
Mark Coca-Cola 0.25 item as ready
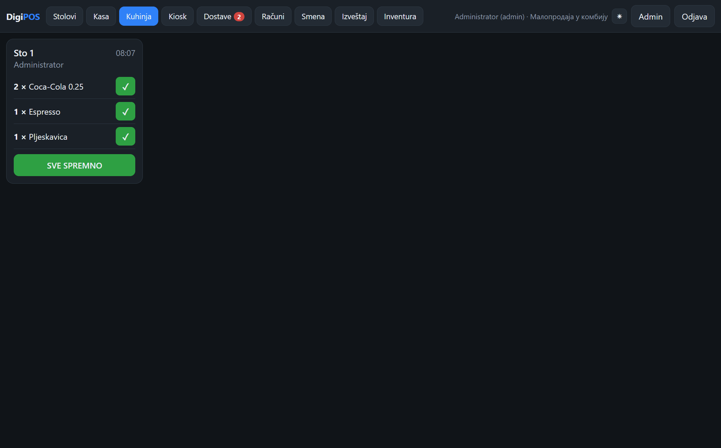point(125,86)
